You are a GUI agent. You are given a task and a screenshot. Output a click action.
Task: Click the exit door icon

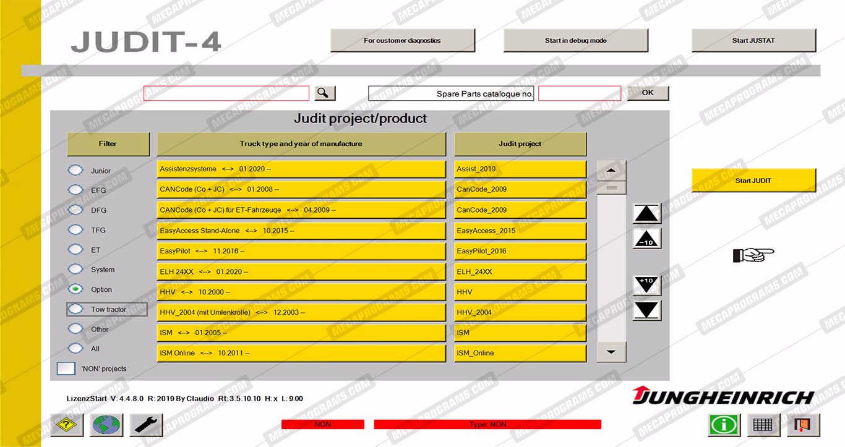[803, 425]
